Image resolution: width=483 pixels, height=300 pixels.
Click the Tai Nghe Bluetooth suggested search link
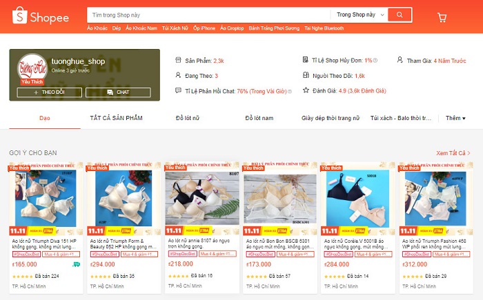(x=324, y=28)
